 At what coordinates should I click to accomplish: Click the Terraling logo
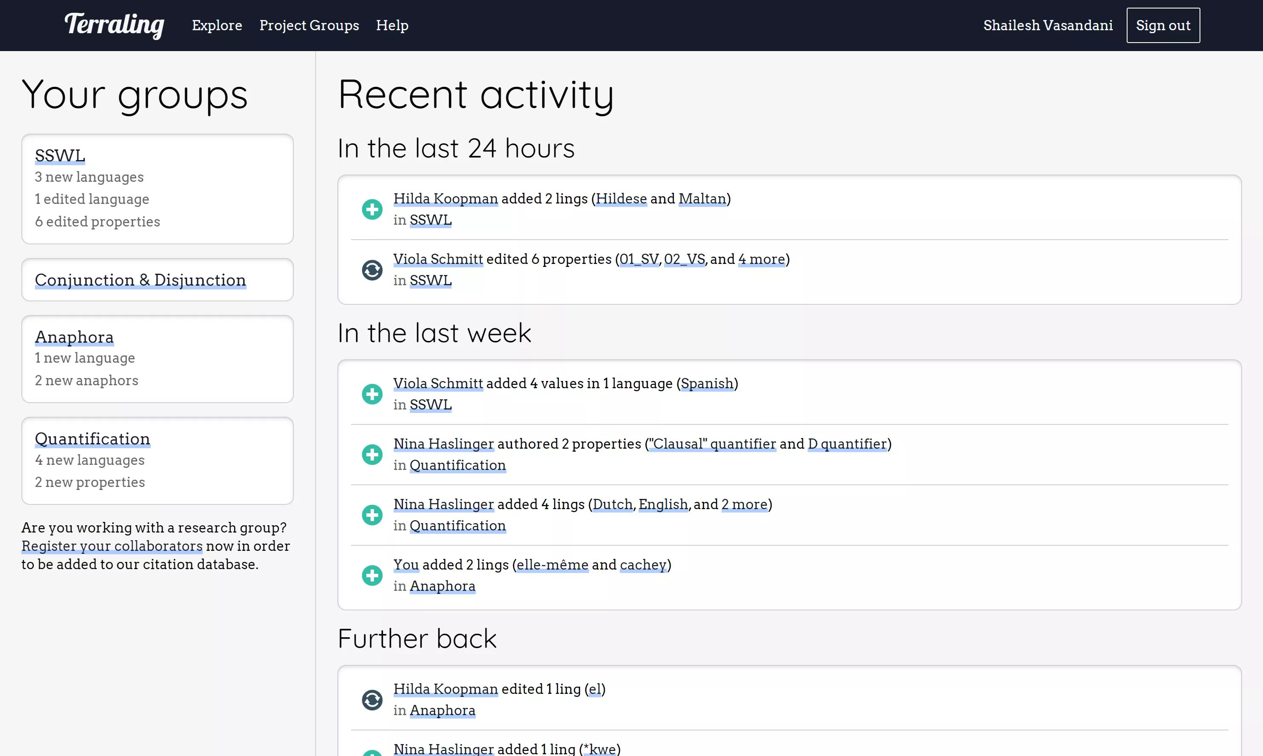pyautogui.click(x=114, y=25)
